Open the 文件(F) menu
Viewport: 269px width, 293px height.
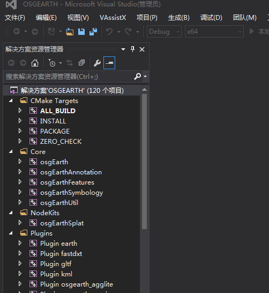click(x=15, y=18)
